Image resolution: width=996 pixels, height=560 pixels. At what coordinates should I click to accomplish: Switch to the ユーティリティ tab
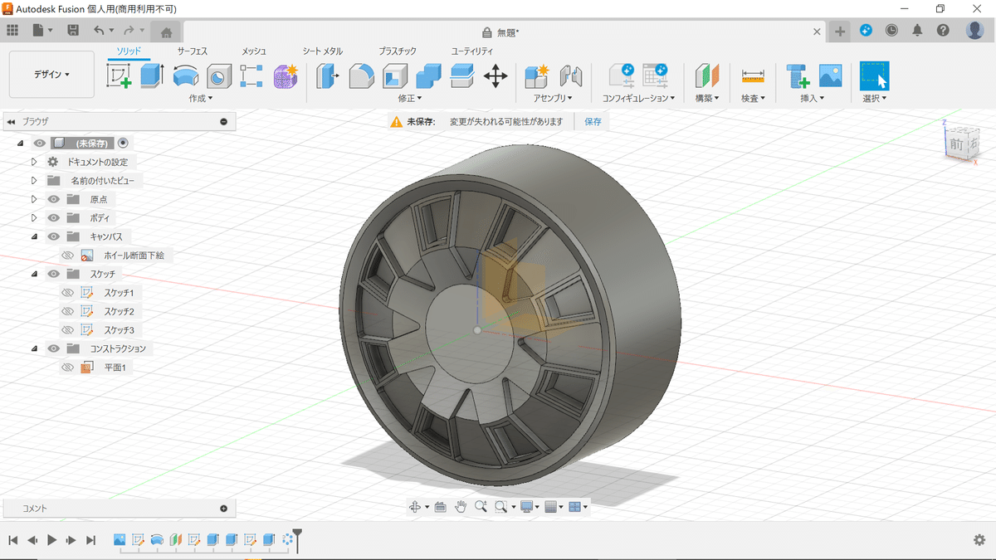(x=471, y=51)
